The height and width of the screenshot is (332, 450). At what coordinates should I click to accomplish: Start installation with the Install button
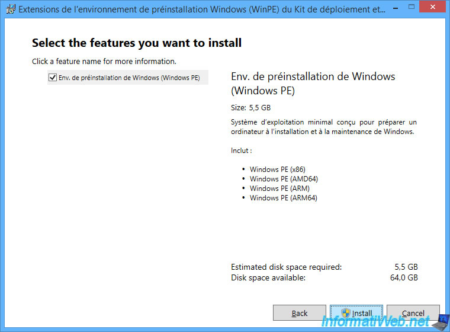click(356, 313)
